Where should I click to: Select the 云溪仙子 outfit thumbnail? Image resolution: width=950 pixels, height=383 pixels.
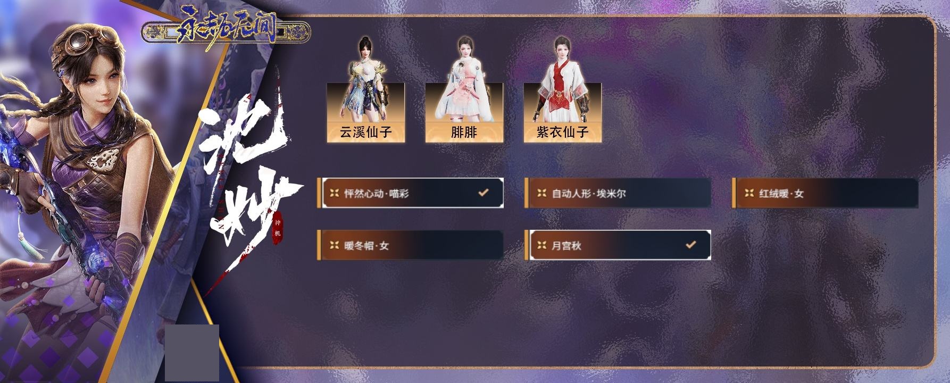[x=365, y=89]
